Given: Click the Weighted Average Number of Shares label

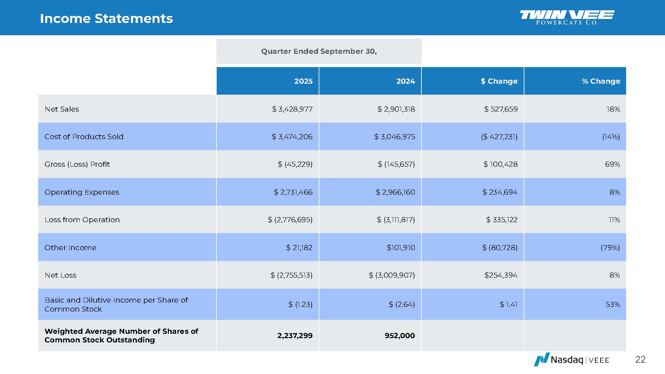Looking at the screenshot, I should coord(121,335).
